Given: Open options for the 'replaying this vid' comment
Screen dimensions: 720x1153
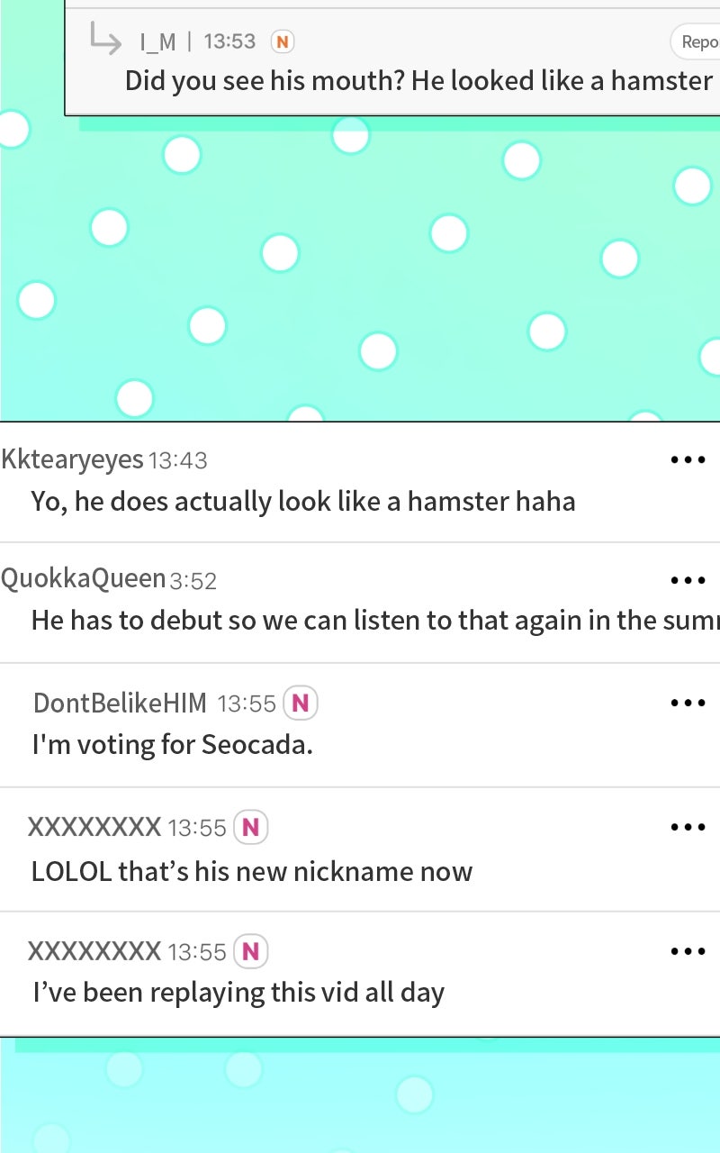Looking at the screenshot, I should [688, 950].
